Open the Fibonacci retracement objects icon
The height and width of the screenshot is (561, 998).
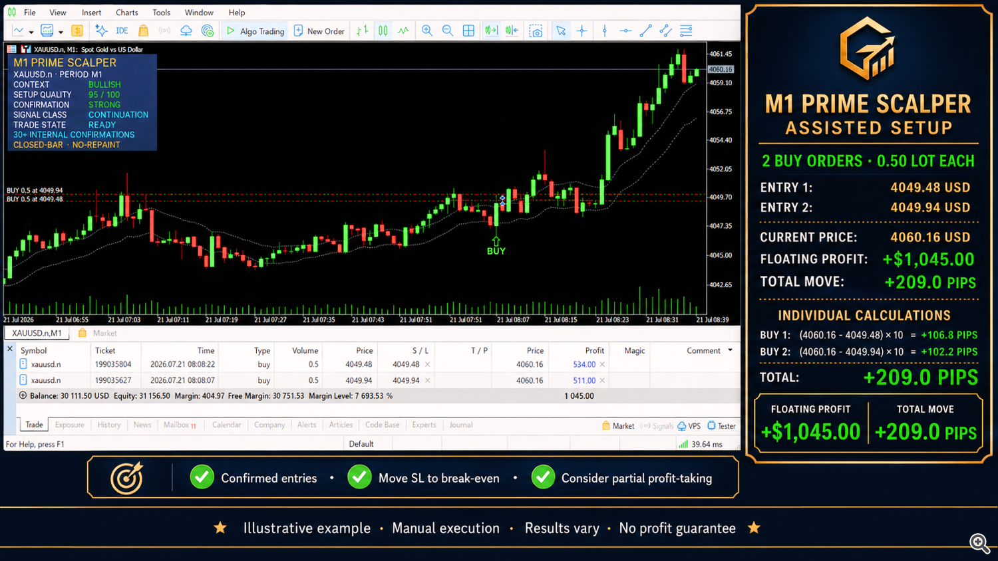click(x=686, y=31)
